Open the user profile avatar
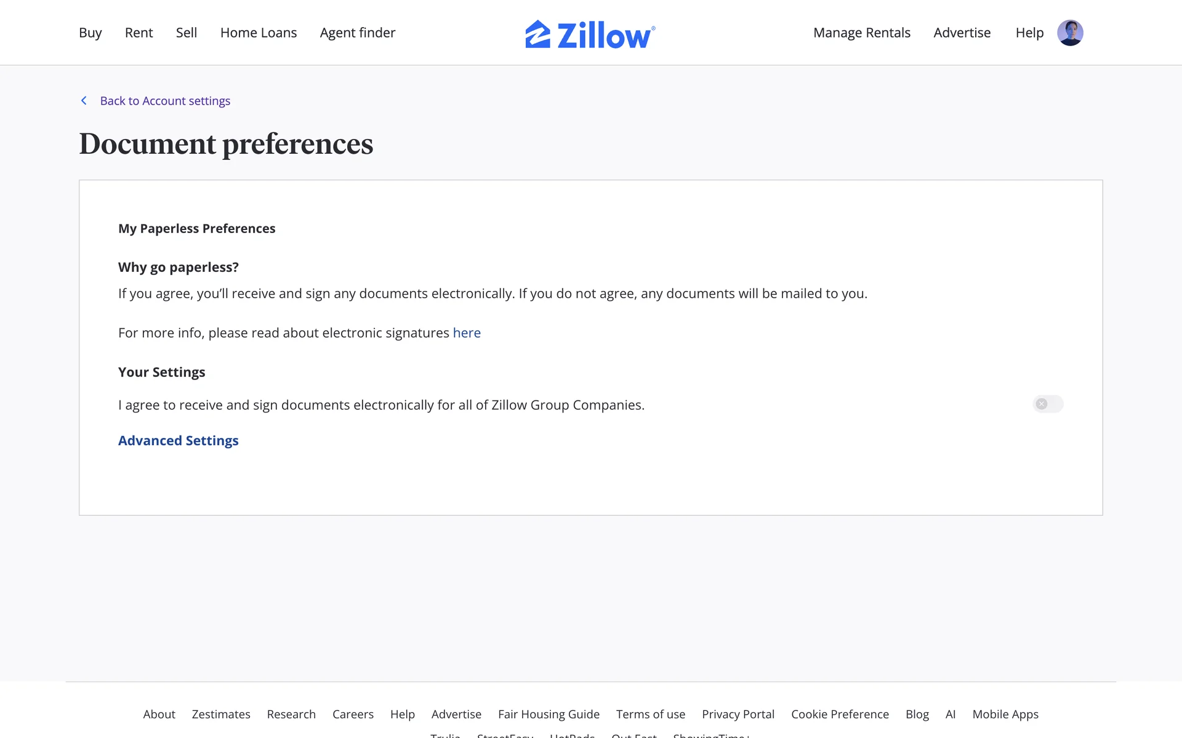 point(1070,33)
